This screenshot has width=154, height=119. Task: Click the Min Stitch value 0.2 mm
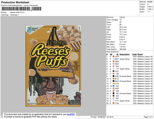122,44
